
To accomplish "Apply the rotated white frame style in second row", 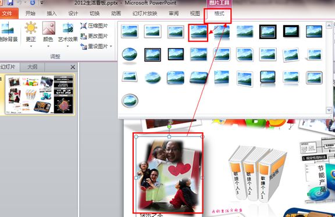I will pyautogui.click(x=291, y=55).
